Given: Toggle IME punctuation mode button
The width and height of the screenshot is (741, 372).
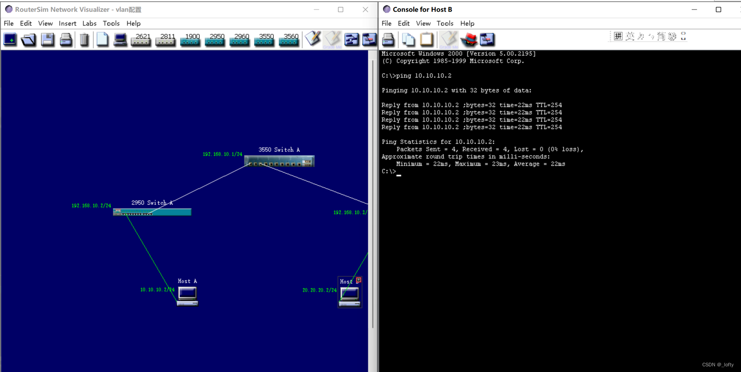Looking at the screenshot, I should click(651, 36).
